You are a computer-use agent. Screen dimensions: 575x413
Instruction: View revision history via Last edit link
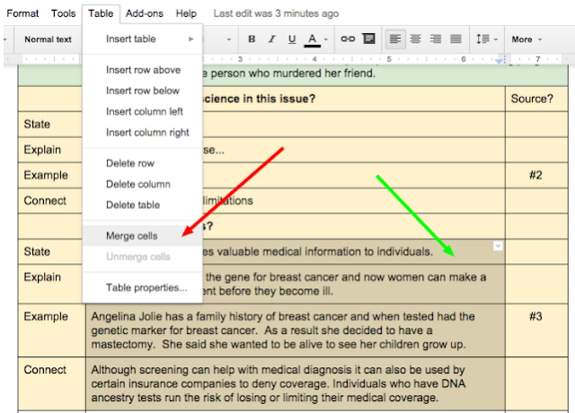click(x=276, y=13)
